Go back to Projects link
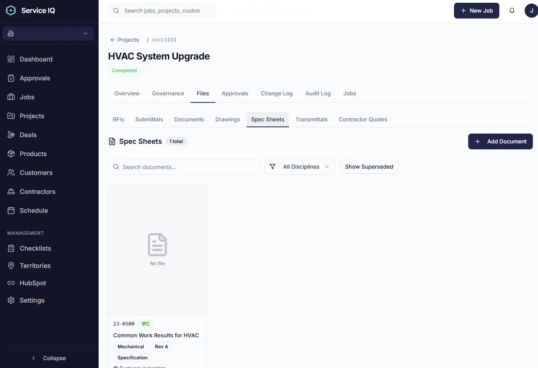The image size is (538, 368). click(124, 40)
